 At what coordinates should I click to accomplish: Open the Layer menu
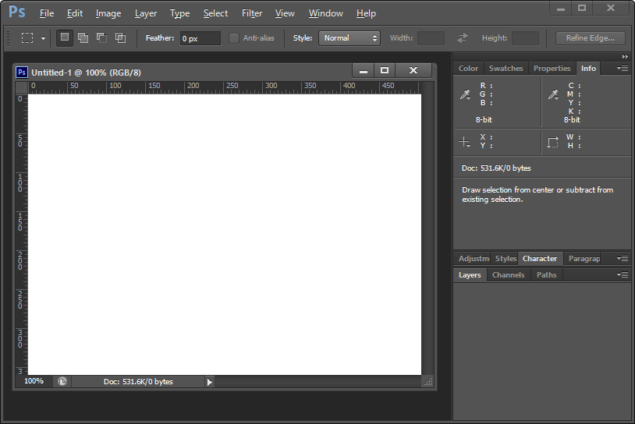pyautogui.click(x=145, y=13)
